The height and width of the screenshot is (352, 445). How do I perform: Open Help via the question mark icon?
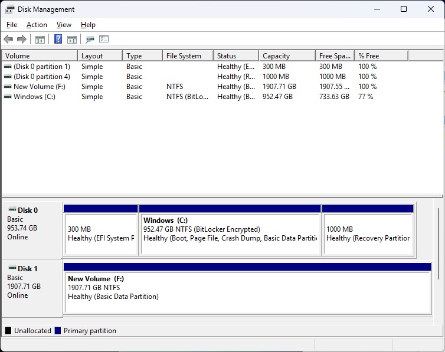coord(58,40)
